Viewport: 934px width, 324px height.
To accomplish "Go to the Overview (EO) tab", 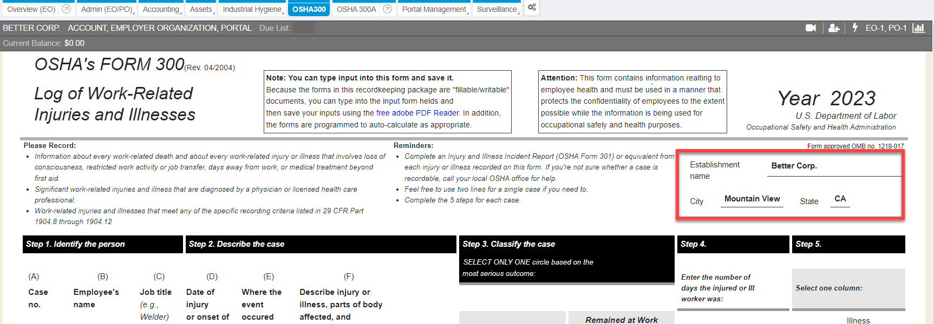I will pos(31,9).
